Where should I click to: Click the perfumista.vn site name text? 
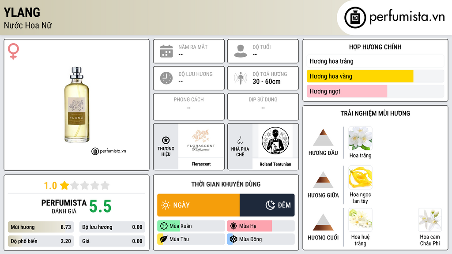click(407, 17)
